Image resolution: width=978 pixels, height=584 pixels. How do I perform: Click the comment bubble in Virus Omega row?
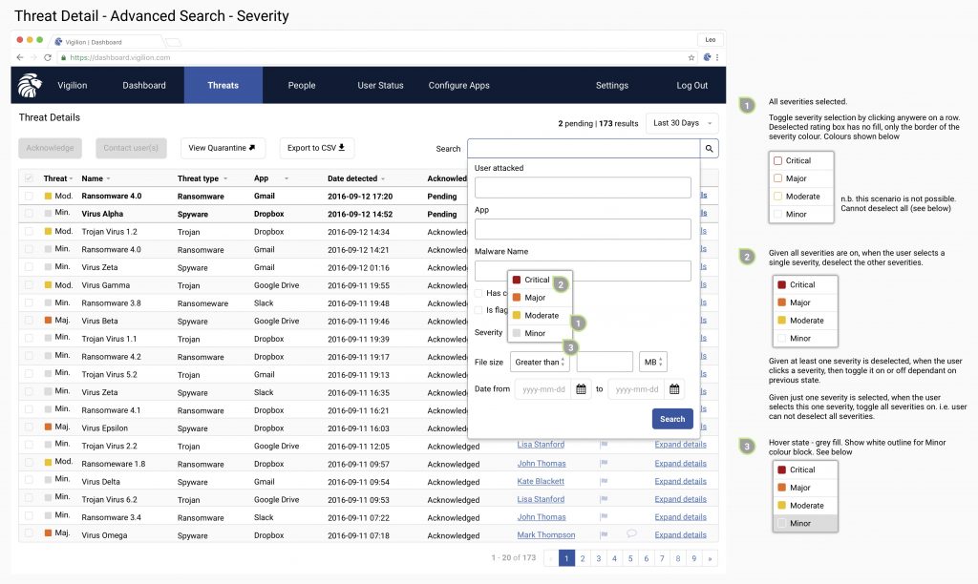point(631,535)
